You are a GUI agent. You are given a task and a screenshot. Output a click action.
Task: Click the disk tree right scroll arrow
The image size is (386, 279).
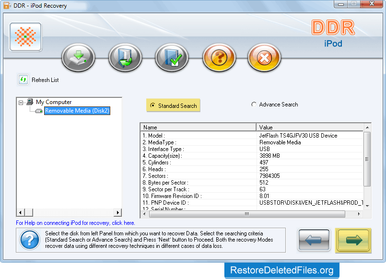117,212
